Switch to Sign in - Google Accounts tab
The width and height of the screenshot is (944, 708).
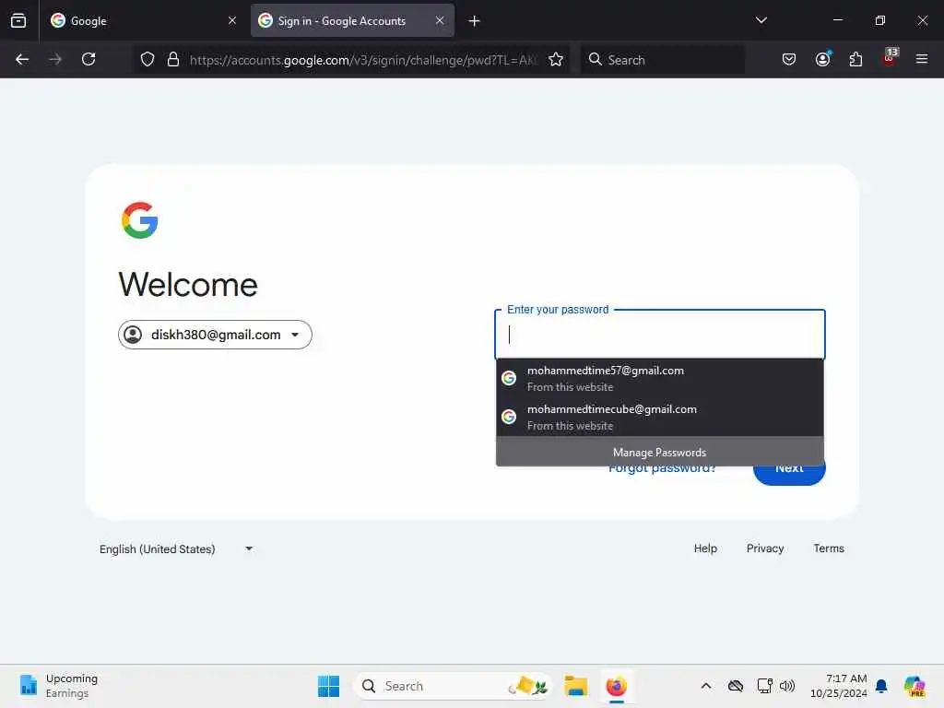point(352,20)
